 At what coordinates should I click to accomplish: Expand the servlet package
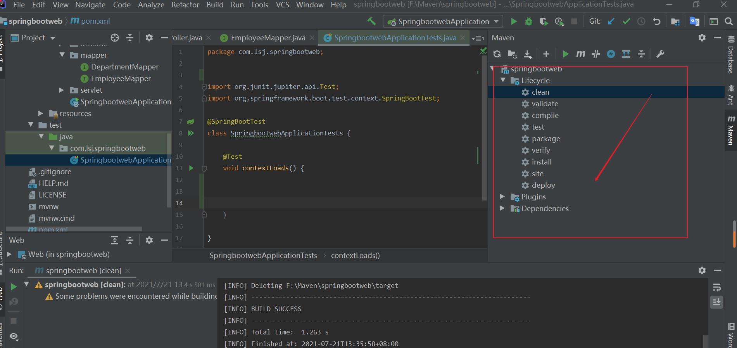coord(61,90)
